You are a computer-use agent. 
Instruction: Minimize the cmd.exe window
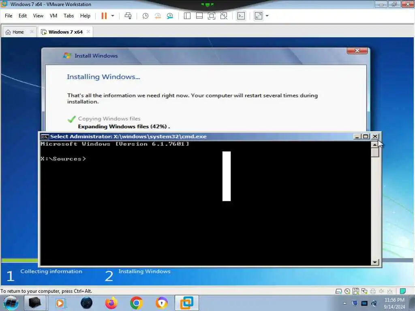point(357,136)
